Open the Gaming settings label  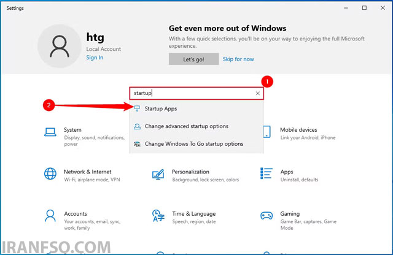pyautogui.click(x=290, y=214)
